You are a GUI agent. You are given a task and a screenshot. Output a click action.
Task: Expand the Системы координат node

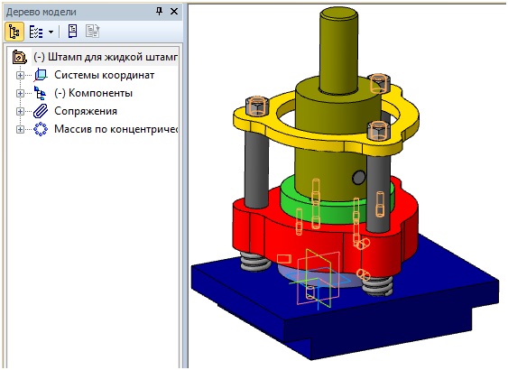tap(20, 75)
